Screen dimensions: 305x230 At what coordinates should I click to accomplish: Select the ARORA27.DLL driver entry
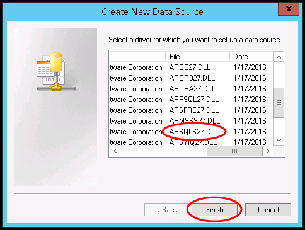[191, 89]
